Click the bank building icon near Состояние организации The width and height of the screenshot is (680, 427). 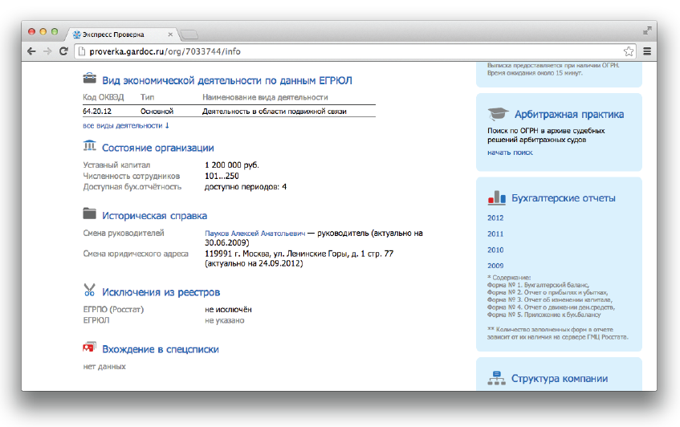click(x=90, y=146)
